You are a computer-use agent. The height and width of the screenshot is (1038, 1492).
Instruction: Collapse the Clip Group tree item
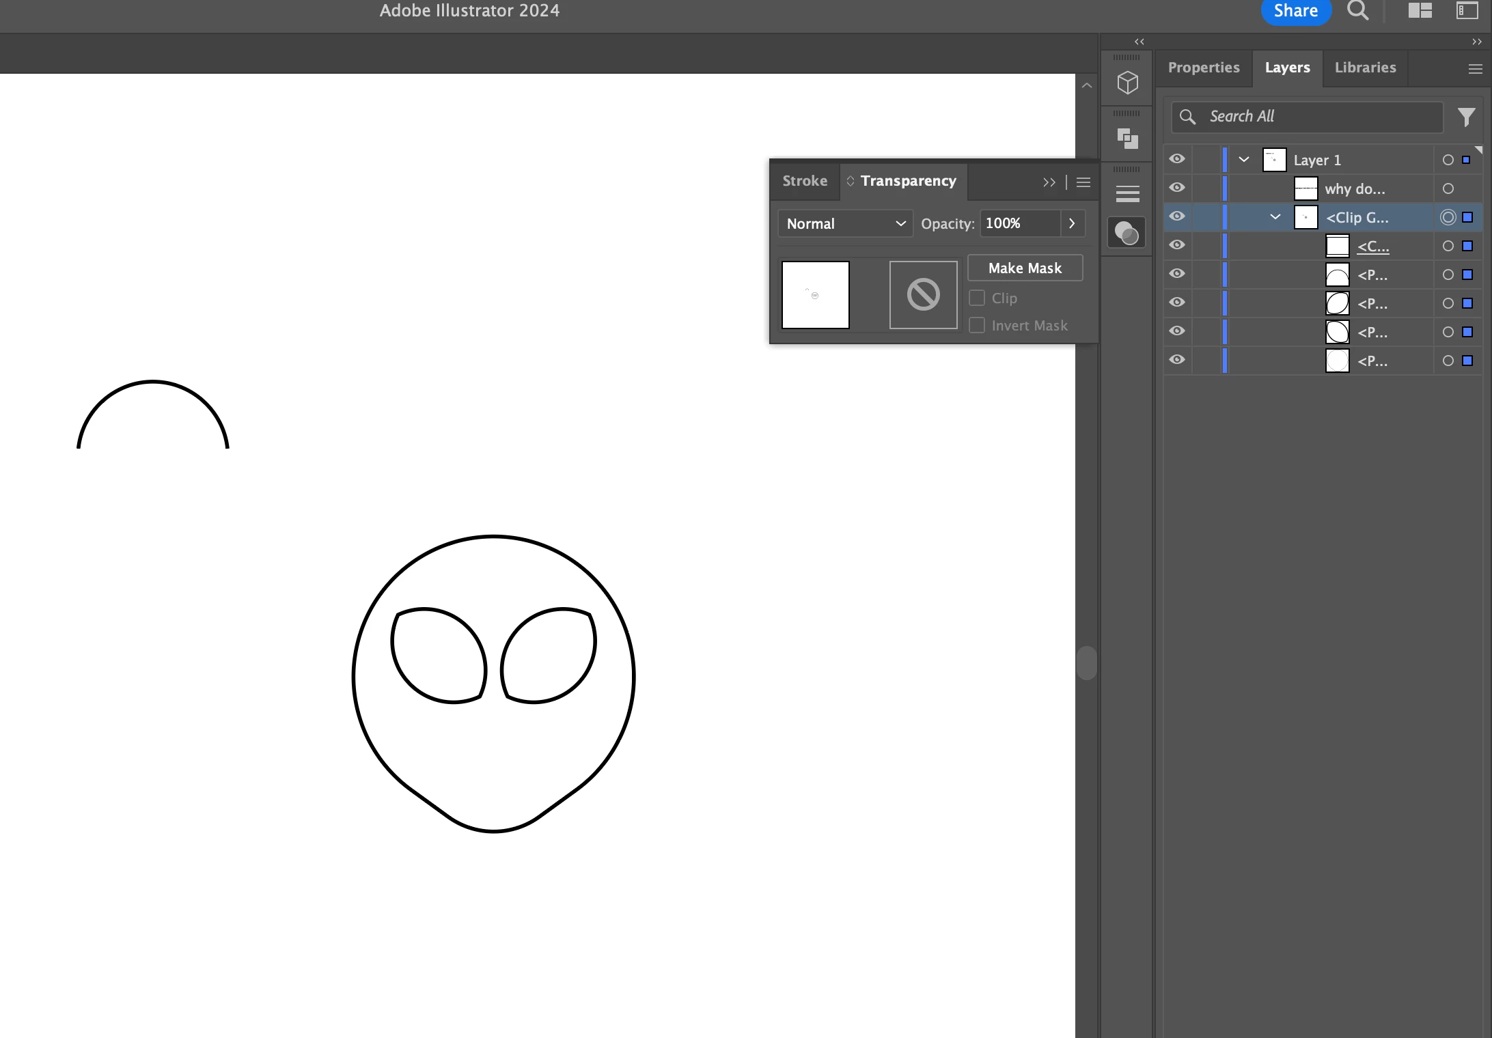tap(1275, 217)
